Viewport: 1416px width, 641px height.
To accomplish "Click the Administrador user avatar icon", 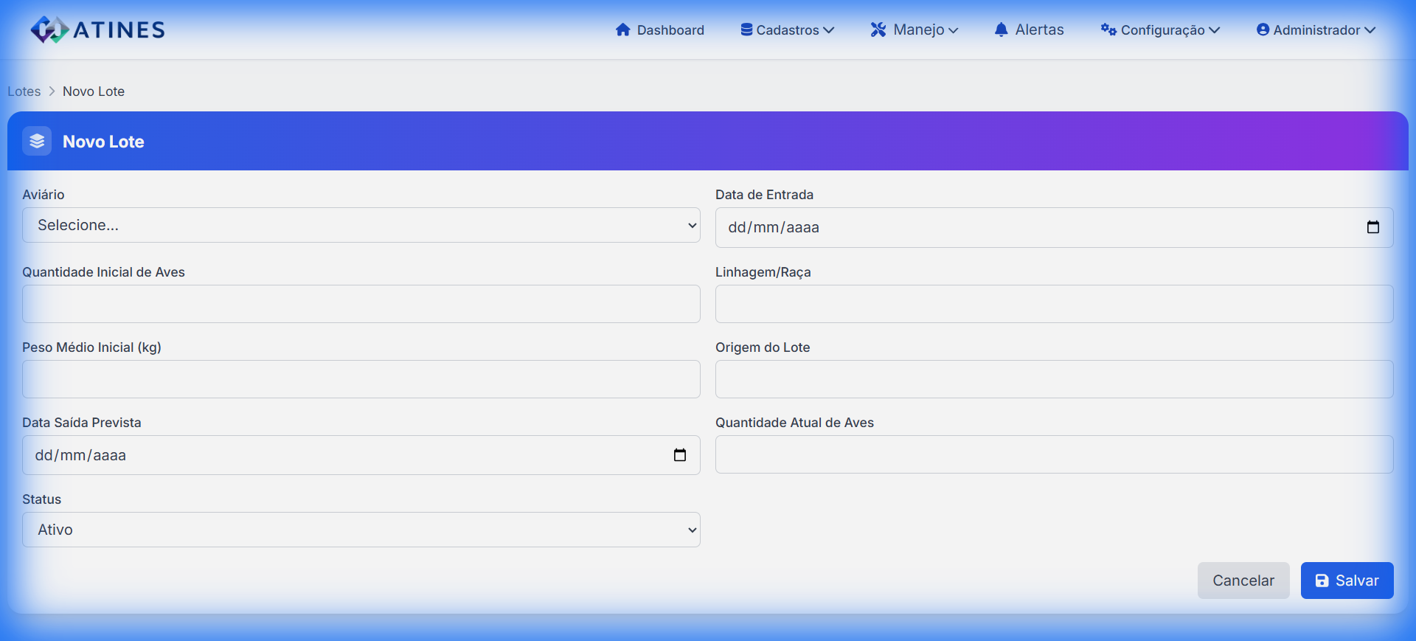I will [x=1263, y=30].
